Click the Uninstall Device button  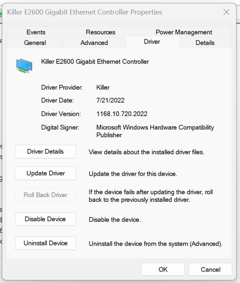point(45,243)
